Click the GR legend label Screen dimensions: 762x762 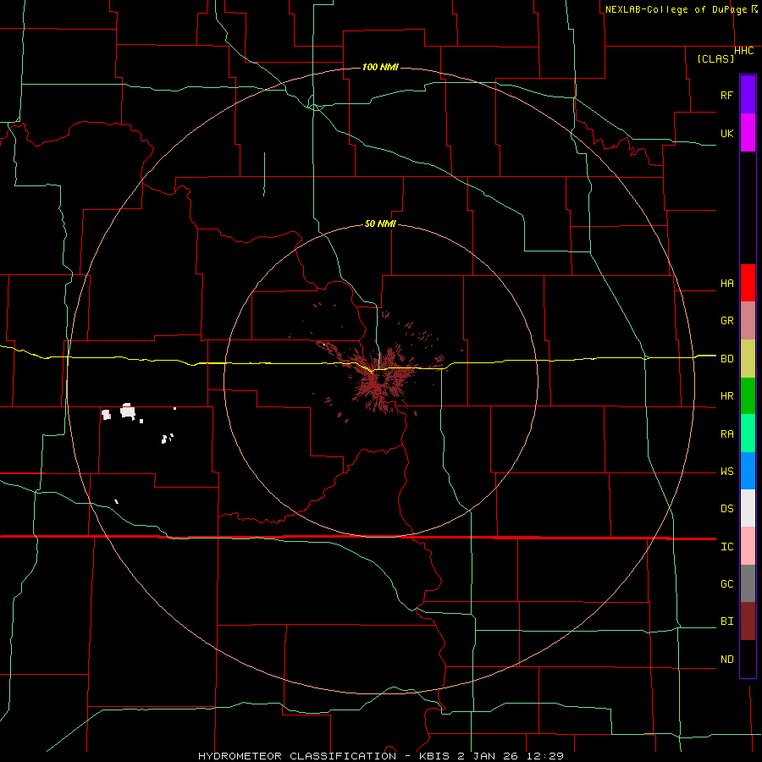(x=726, y=321)
